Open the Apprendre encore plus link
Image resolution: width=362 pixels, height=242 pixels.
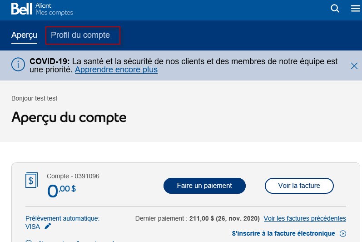tap(116, 70)
